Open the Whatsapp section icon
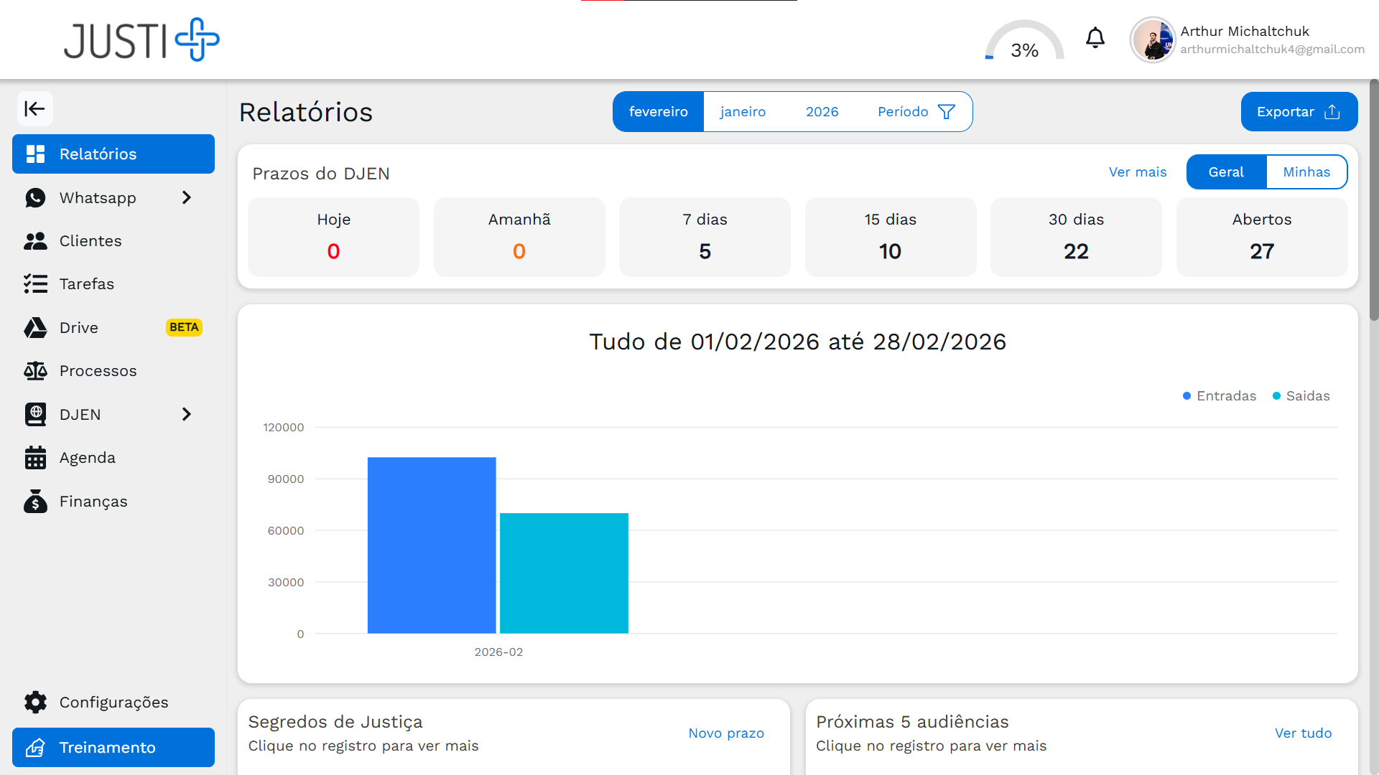Image resolution: width=1379 pixels, height=775 pixels. (x=36, y=197)
